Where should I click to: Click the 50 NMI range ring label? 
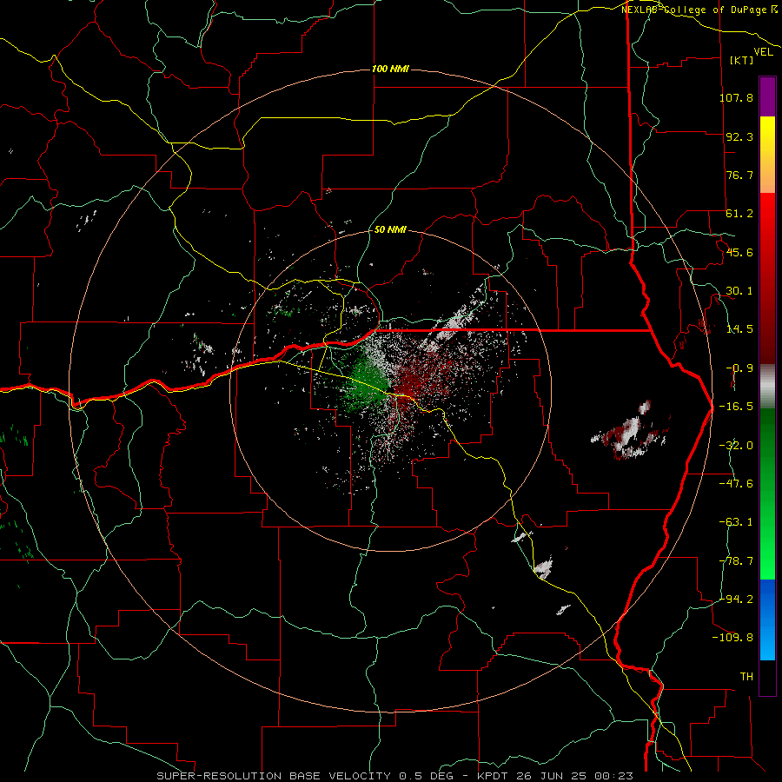pos(390,230)
